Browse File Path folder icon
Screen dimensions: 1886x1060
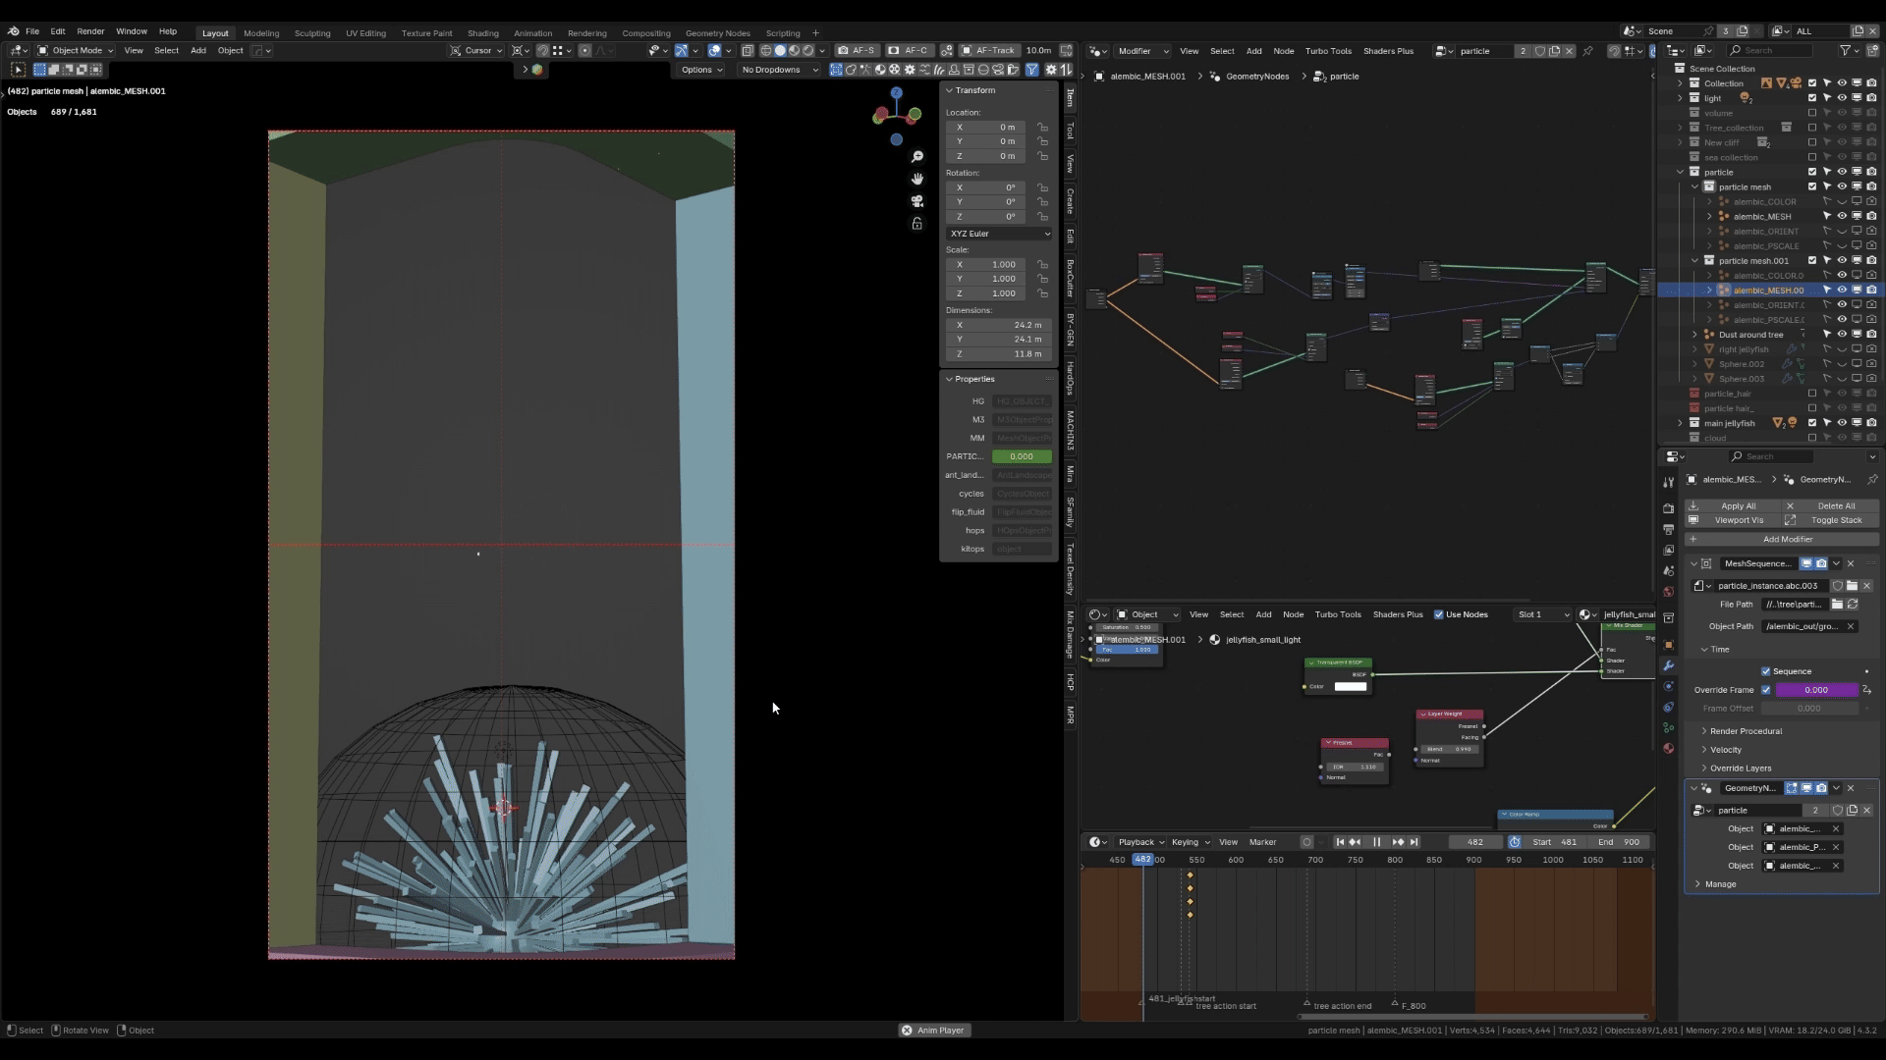pyautogui.click(x=1837, y=605)
